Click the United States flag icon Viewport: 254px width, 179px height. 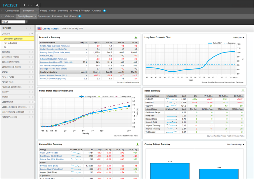pyautogui.click(x=40, y=29)
